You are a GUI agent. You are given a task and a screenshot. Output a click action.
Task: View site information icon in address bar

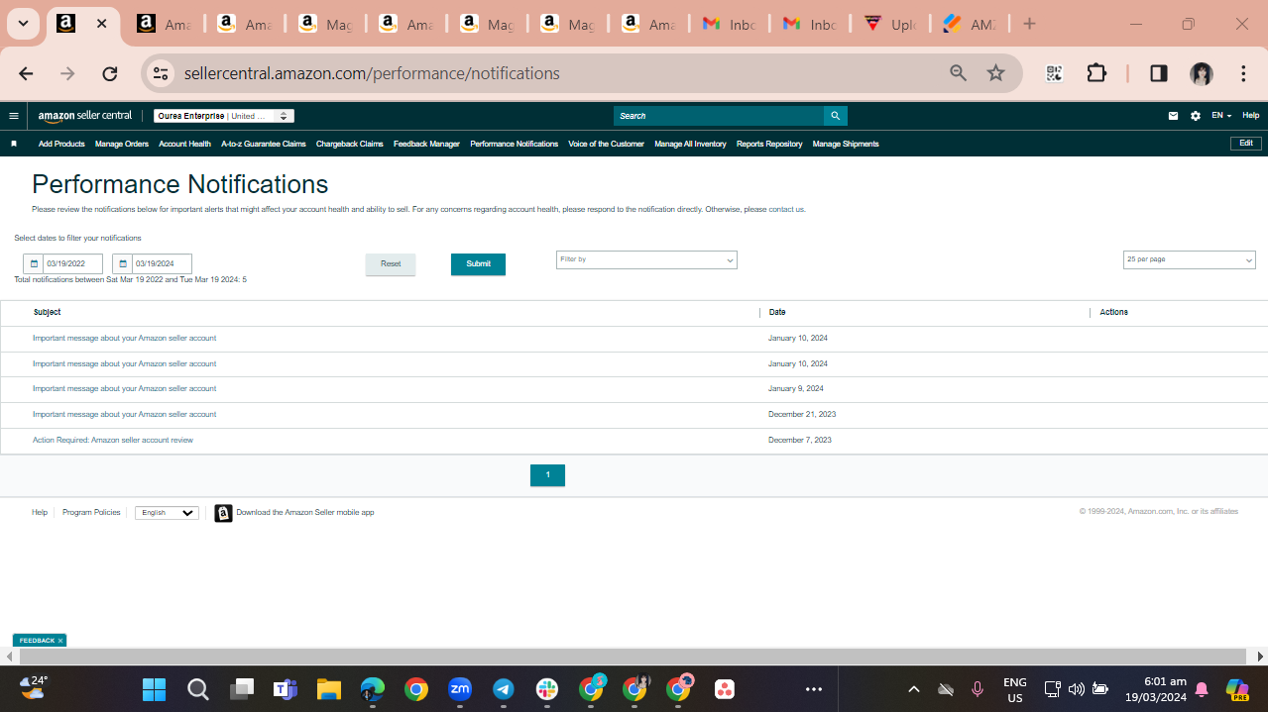[161, 73]
